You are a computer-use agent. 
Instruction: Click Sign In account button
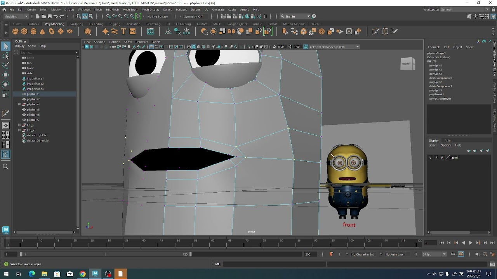pyautogui.click(x=295, y=16)
